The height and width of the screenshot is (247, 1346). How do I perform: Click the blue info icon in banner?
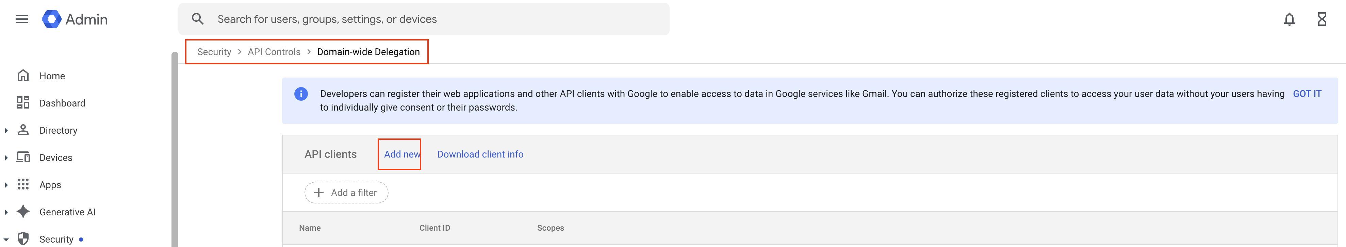coord(301,94)
